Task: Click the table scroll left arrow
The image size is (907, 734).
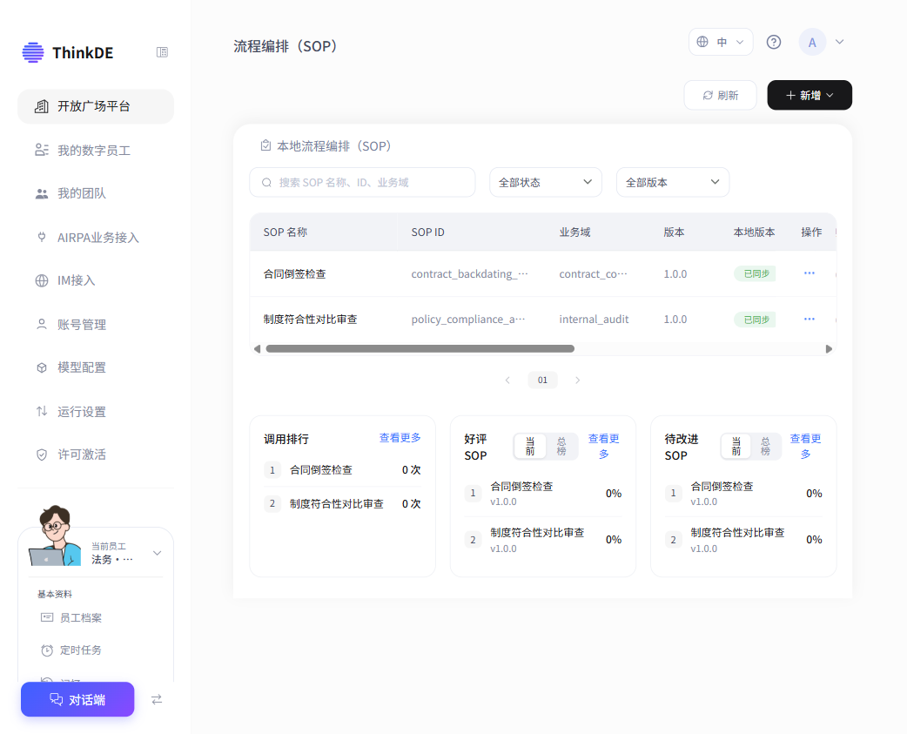Action: (x=258, y=349)
